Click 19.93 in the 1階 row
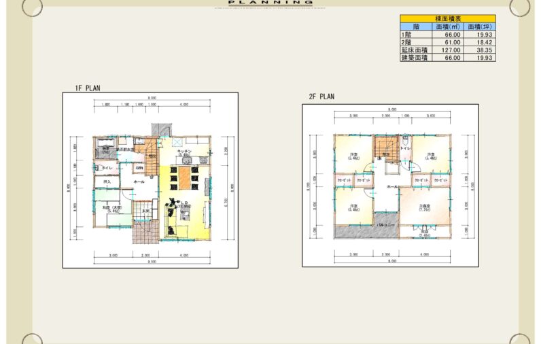 pyautogui.click(x=485, y=35)
